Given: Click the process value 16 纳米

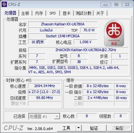Looking at the screenshot, I should [38, 42].
